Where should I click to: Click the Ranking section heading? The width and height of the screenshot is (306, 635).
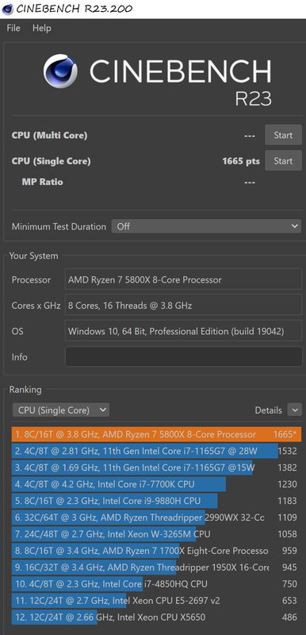25,390
